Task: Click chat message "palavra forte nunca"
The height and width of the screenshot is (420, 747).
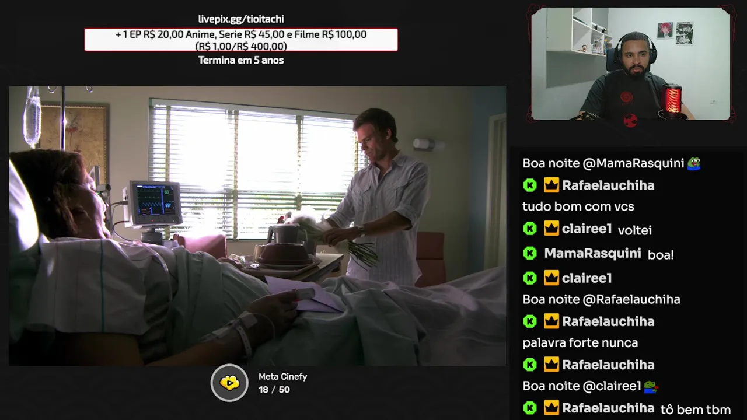Action: 580,342
